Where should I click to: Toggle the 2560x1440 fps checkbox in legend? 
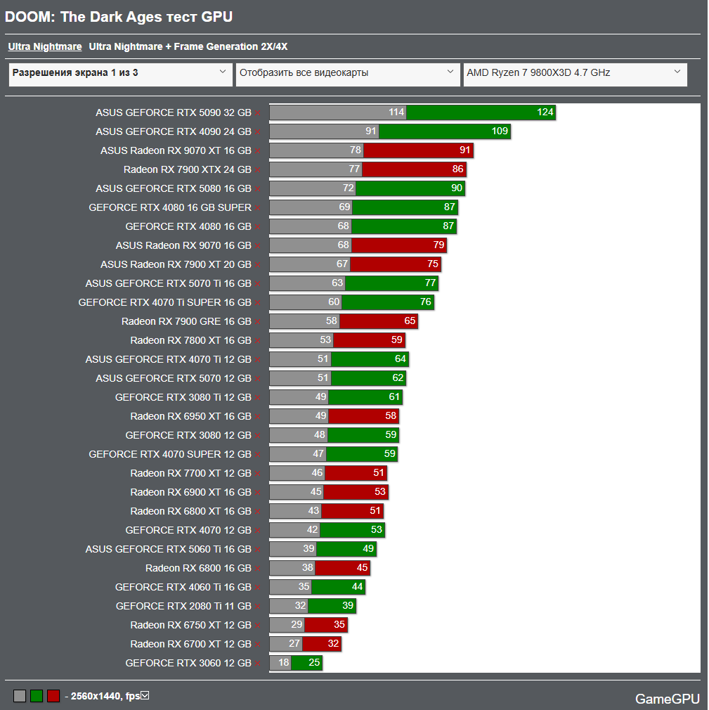145,695
